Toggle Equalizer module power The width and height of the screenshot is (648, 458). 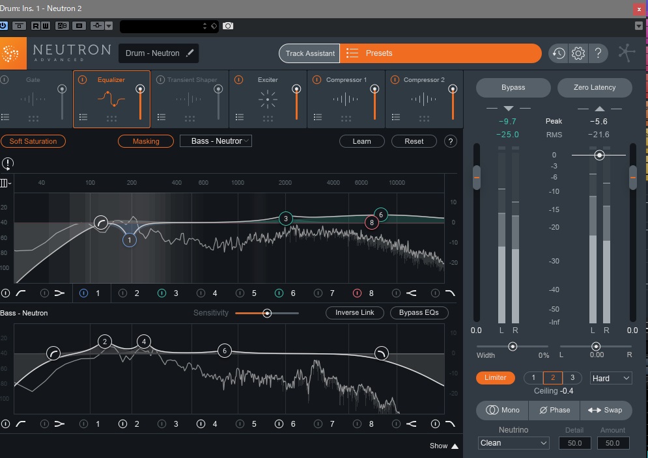pos(82,80)
